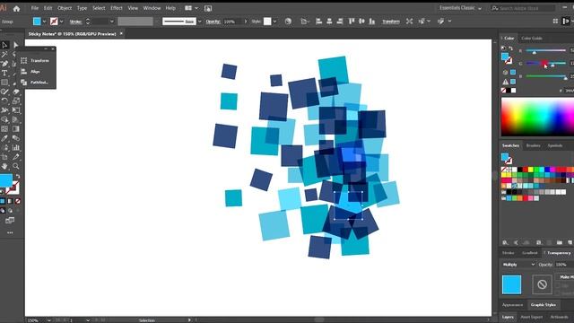Open the Multiply blending mode dropdown
The height and width of the screenshot is (323, 574).
coord(518,265)
